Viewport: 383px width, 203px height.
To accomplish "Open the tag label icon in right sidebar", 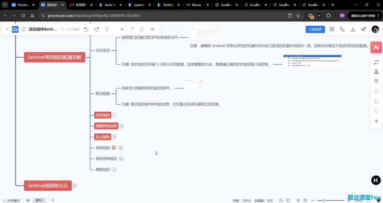I will point(376,111).
